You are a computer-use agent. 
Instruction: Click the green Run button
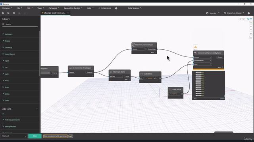(x=35, y=136)
